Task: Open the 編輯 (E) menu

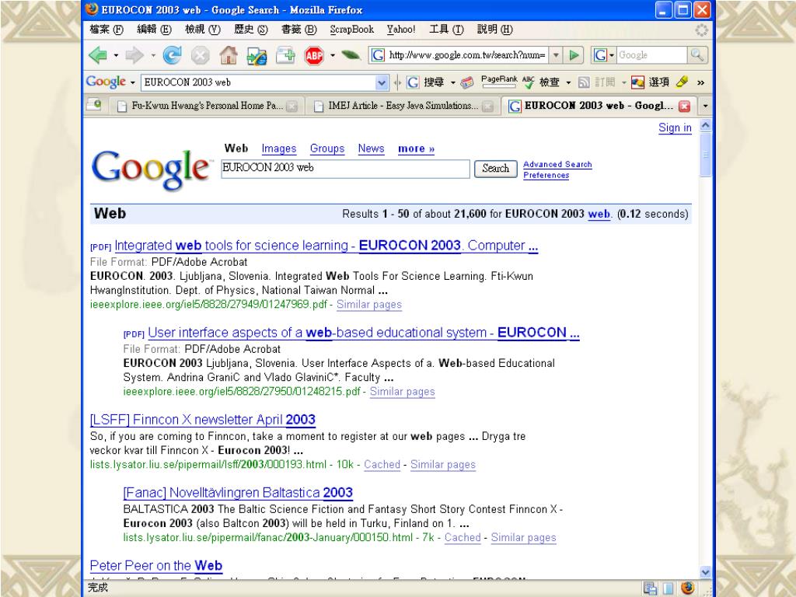Action: click(x=155, y=30)
